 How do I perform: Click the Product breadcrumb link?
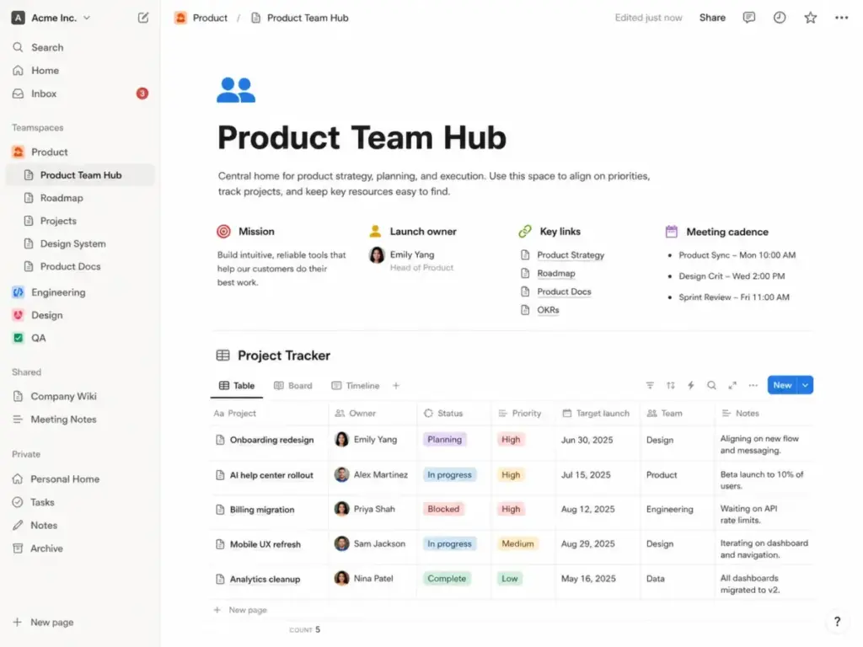pos(210,18)
